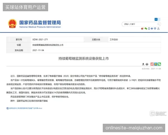Click the national emblem logo
Screen dimensions: 168x135
click(x=12, y=24)
